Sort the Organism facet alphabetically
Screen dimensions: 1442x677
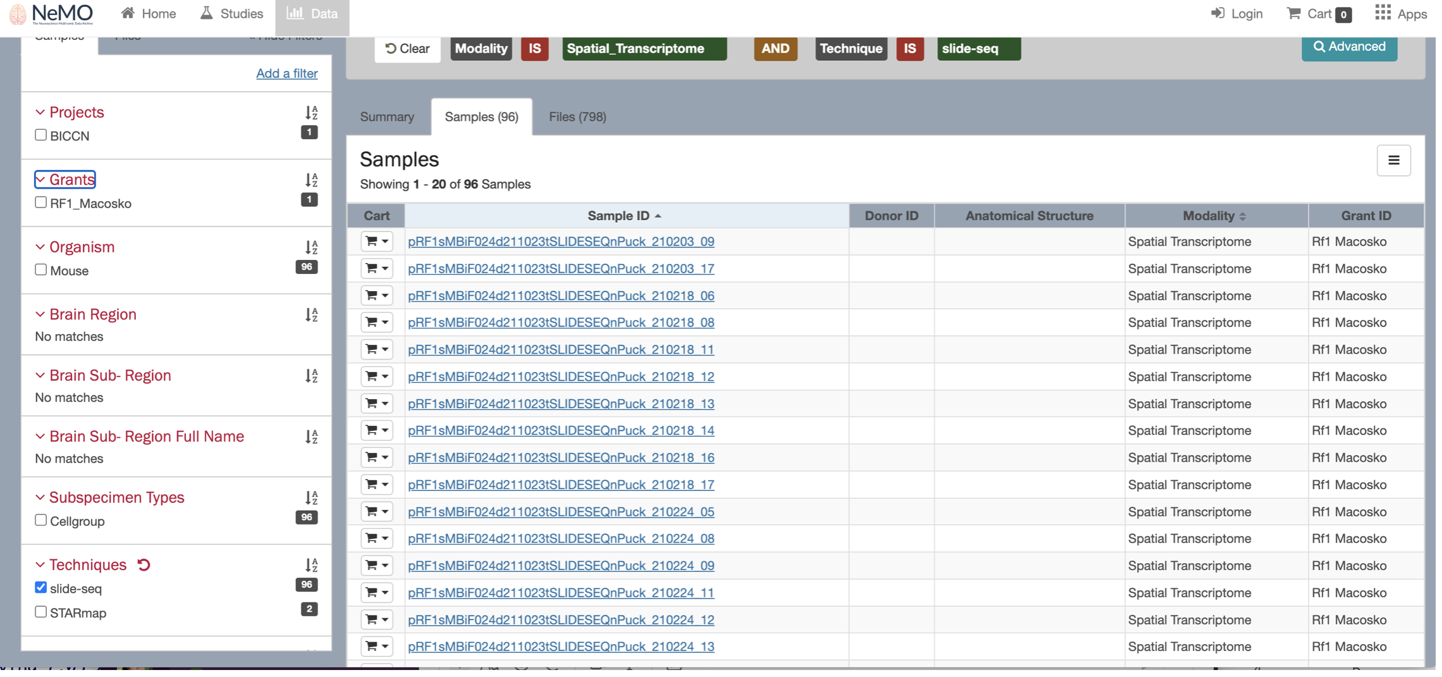pos(311,247)
